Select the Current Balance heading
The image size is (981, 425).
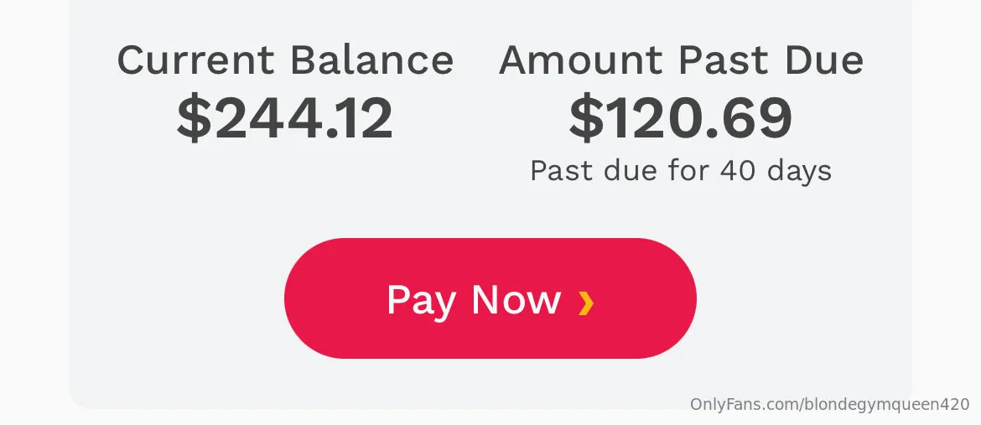tap(285, 60)
